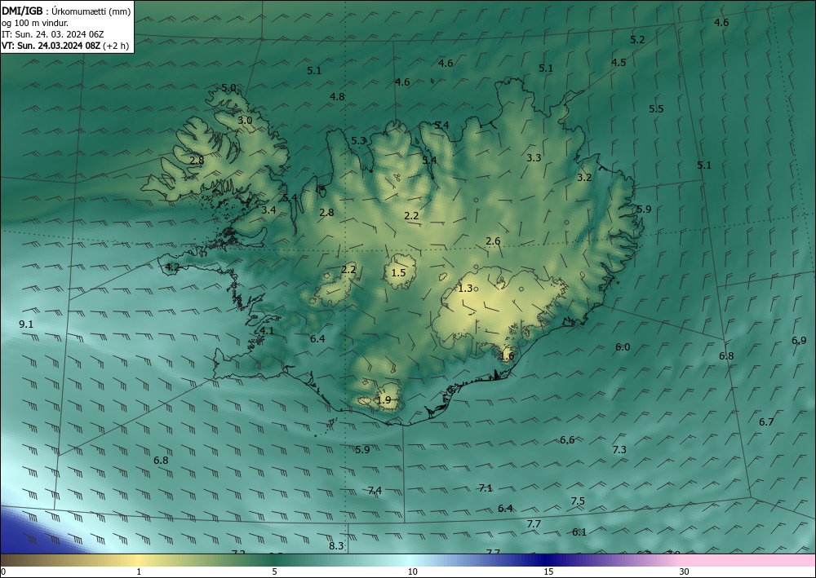Image resolution: width=816 pixels, height=578 pixels.
Task: Click the 7.3 value label
Action: (x=619, y=450)
